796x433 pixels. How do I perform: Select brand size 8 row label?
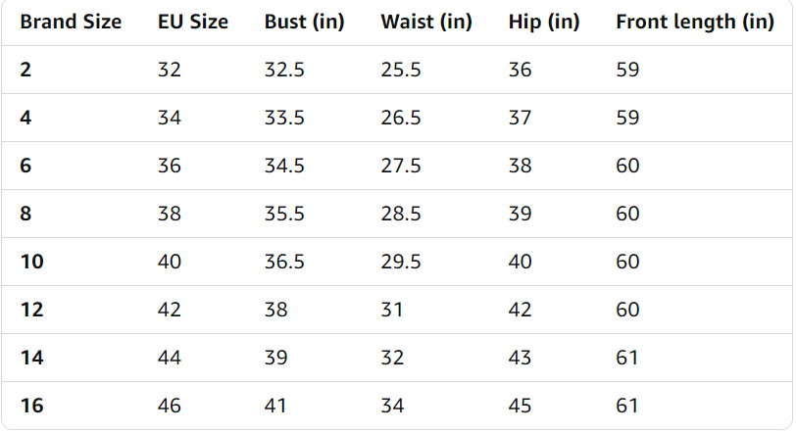click(x=25, y=214)
